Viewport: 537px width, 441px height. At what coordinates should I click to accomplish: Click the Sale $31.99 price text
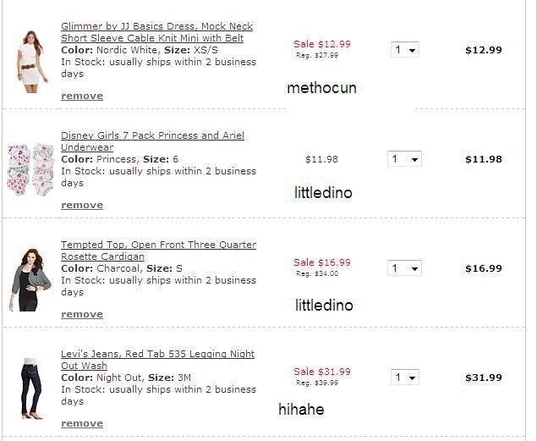click(x=322, y=372)
